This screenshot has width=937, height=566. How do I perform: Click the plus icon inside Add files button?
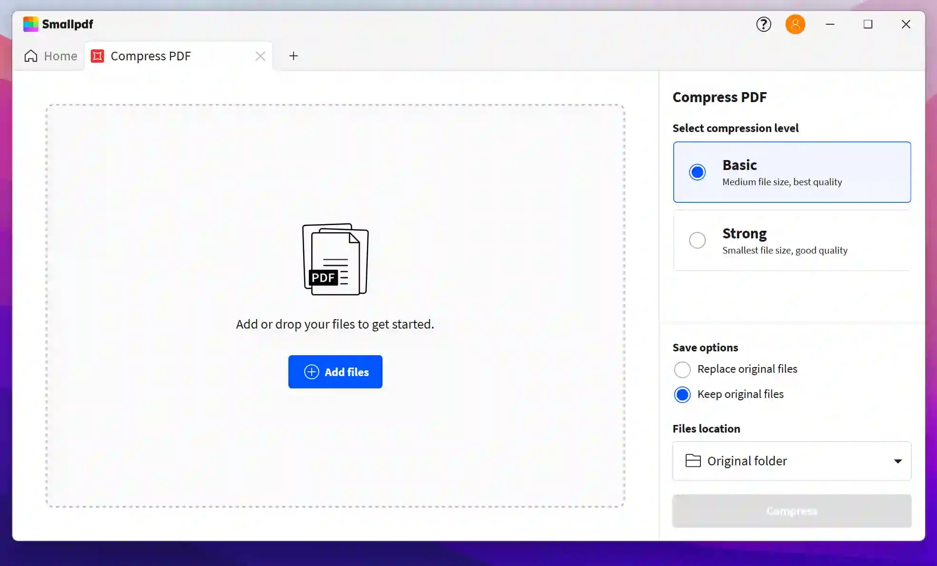pos(311,372)
